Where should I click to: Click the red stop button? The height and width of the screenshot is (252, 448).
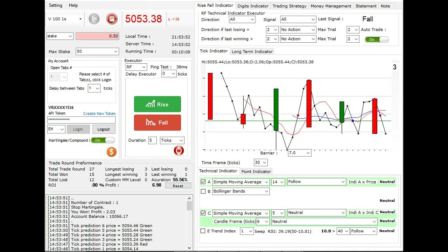tap(112, 19)
